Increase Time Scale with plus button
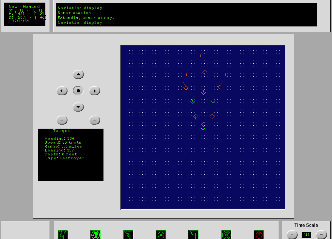The image size is (332, 239). click(x=292, y=234)
